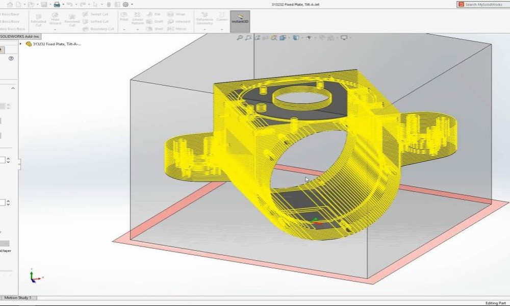This screenshot has width=510, height=306.
Task: Switch to the SOLIDWORKS Add-Ins tab
Action: tap(20, 37)
